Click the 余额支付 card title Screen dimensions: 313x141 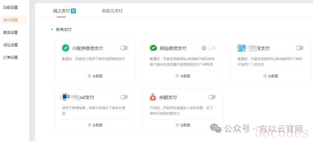168,97
